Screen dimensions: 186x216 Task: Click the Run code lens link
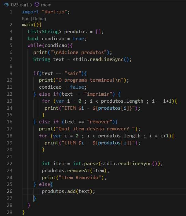tap(26, 19)
